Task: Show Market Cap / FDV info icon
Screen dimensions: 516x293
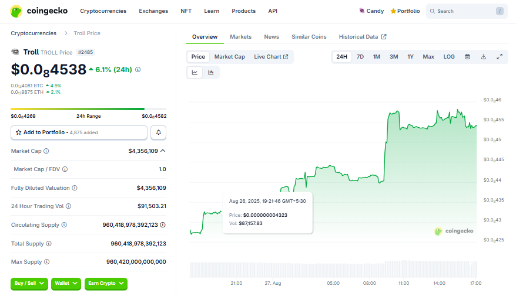Action: click(65, 169)
